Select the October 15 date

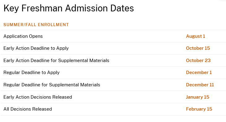click(x=198, y=48)
